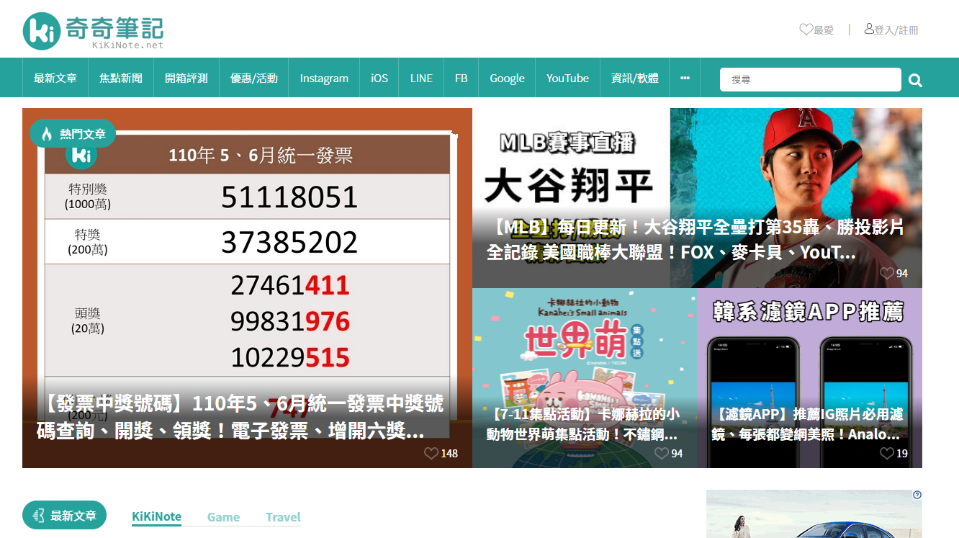959x538 pixels.
Task: Open the more menu (three dots) in navbar
Action: coord(685,78)
